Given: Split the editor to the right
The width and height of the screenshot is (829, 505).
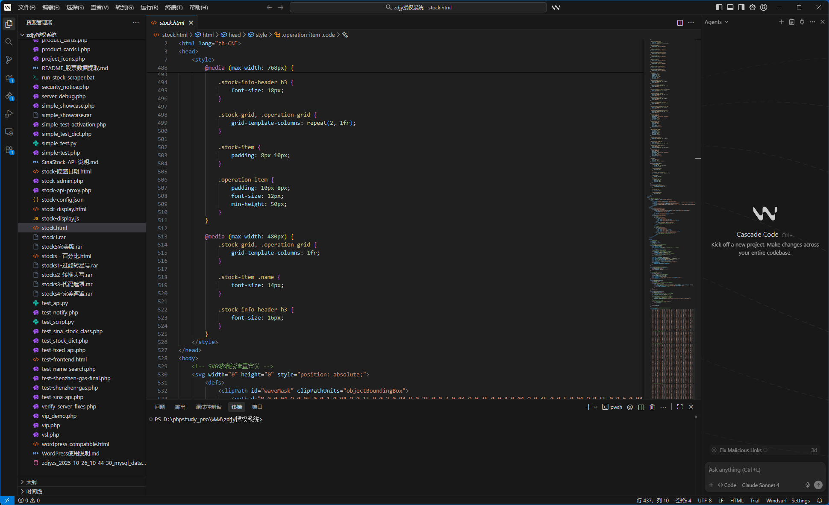Looking at the screenshot, I should (680, 23).
